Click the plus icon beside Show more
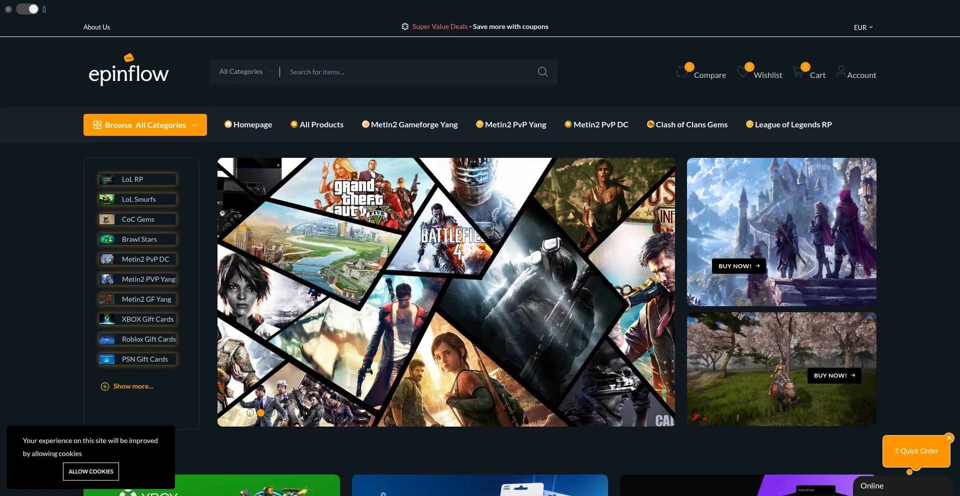 (x=105, y=386)
